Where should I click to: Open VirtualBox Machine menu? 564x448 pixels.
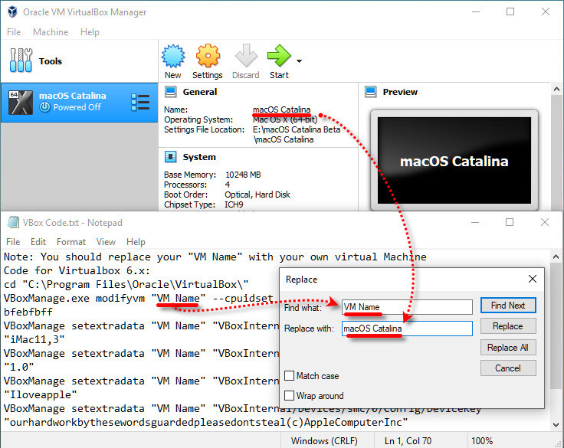(x=51, y=32)
